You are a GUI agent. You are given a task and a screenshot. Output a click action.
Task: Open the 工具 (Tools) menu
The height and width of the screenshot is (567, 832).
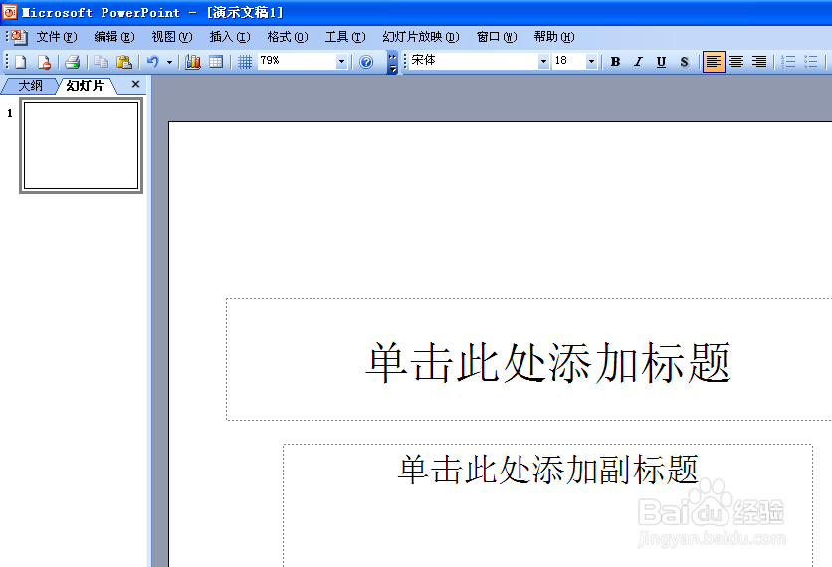pyautogui.click(x=345, y=37)
